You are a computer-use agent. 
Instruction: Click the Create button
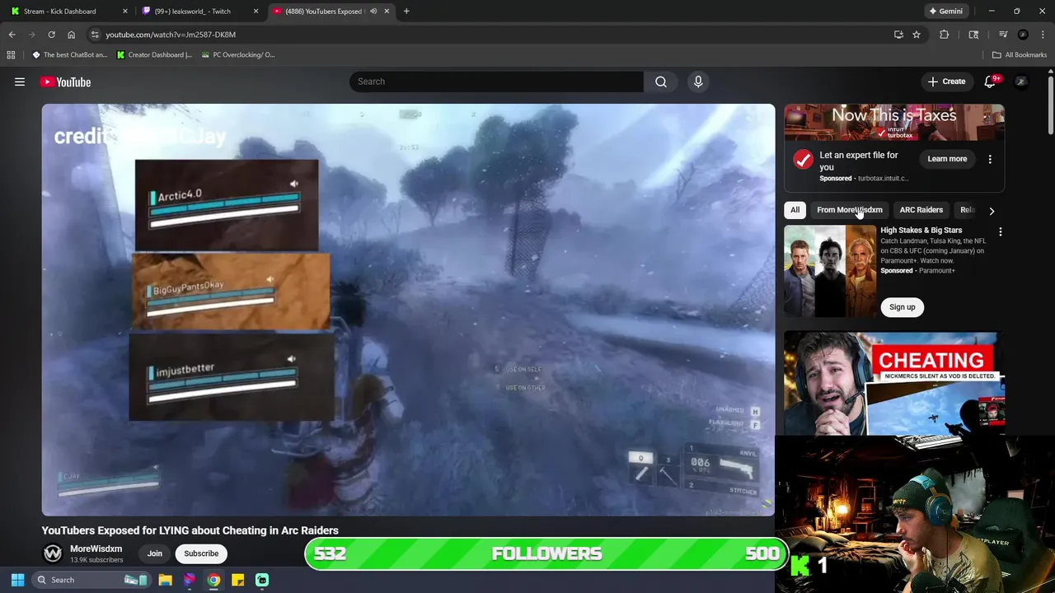(x=946, y=82)
